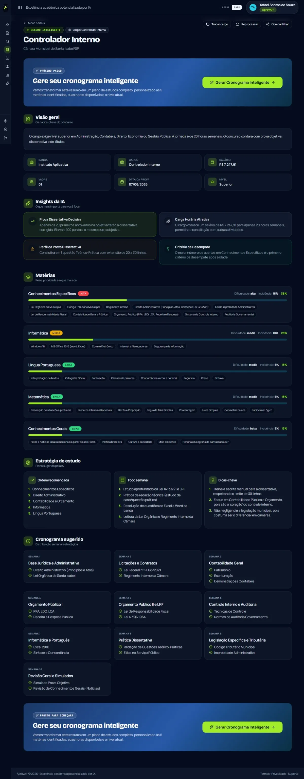The image size is (304, 779).
Task: Click Patrimônio check item in Semana 3
Action: coord(220,570)
